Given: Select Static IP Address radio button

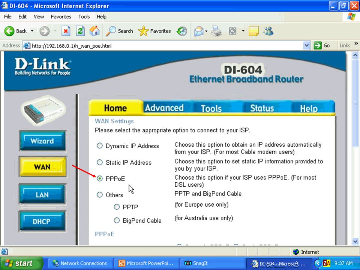Looking at the screenshot, I should [100, 162].
